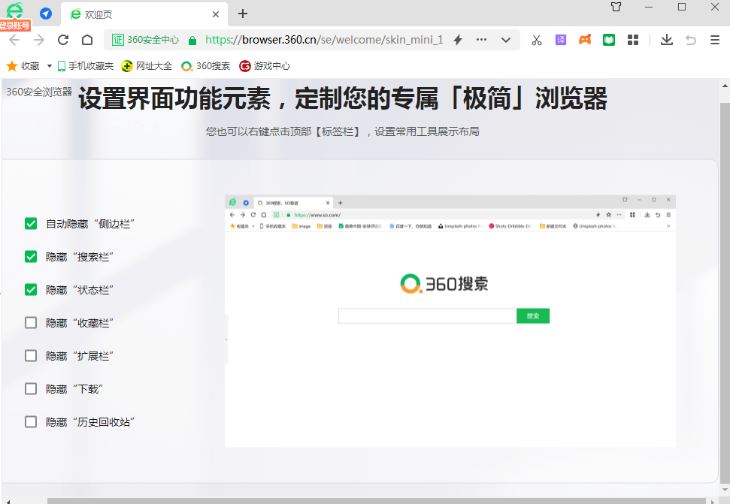Click the vertical scrollbar down arrow
Image resolution: width=730 pixels, height=504 pixels.
pyautogui.click(x=725, y=490)
